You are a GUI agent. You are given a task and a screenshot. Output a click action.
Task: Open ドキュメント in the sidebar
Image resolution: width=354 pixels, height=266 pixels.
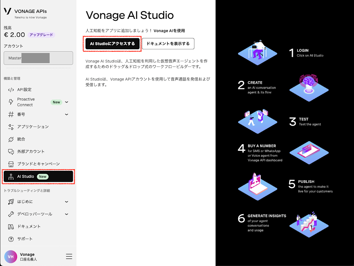click(38, 227)
